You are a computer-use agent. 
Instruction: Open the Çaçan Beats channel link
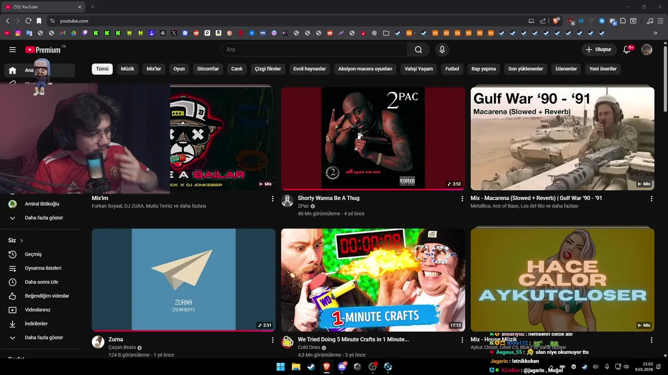(x=122, y=347)
